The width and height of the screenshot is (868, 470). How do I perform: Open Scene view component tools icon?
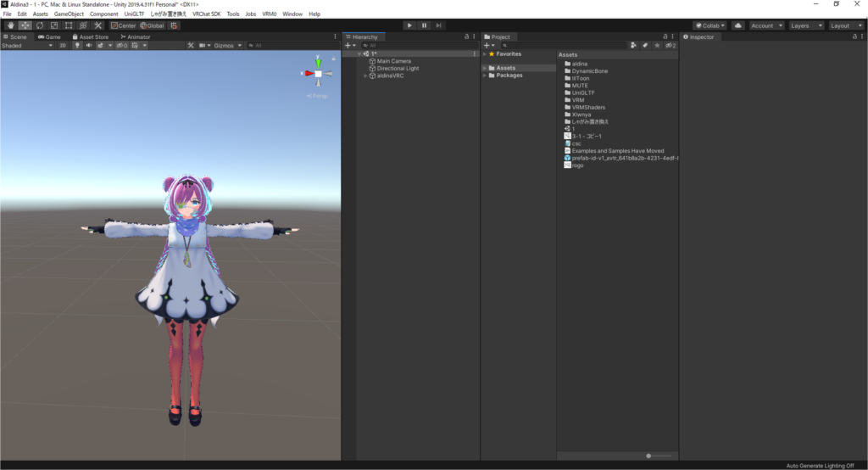(191, 46)
